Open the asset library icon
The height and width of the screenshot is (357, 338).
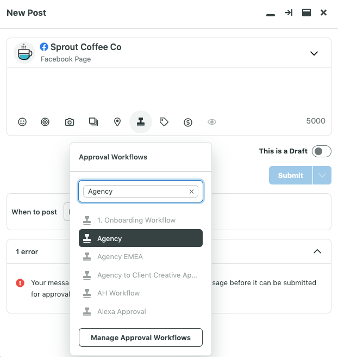pos(93,122)
